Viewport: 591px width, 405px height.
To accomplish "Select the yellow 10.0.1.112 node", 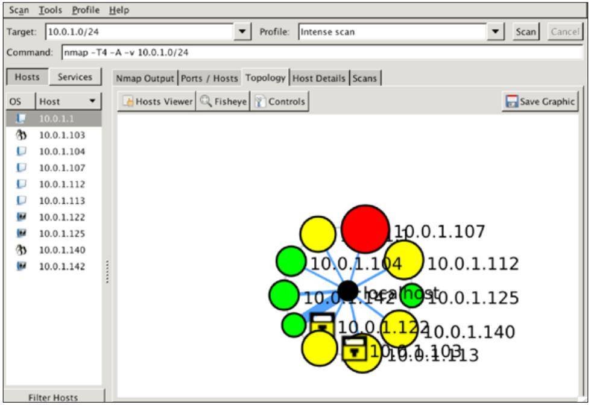I will [x=403, y=260].
